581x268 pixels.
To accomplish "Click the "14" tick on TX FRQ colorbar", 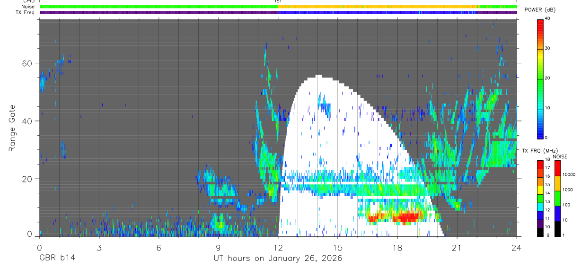I will pos(547,194).
